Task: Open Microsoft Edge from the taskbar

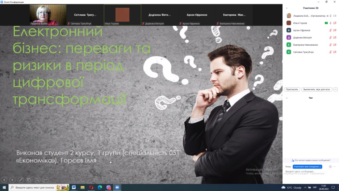Action: click(100, 187)
